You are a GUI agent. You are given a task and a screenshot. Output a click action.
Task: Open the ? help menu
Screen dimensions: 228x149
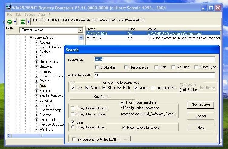pos(50,15)
